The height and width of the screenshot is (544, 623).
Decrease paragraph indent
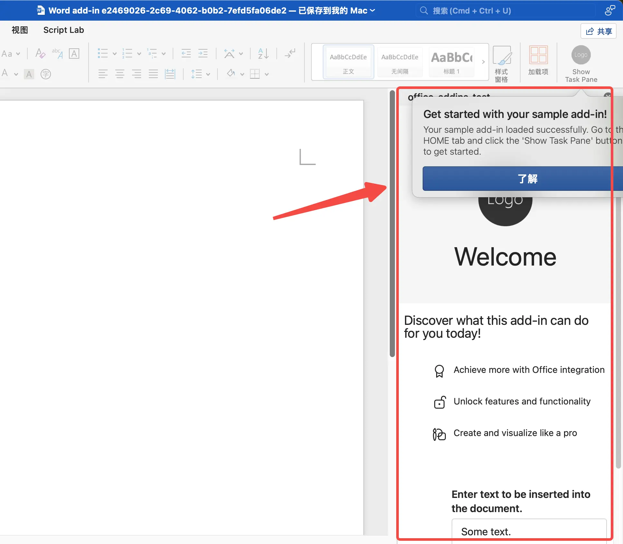[x=186, y=53]
